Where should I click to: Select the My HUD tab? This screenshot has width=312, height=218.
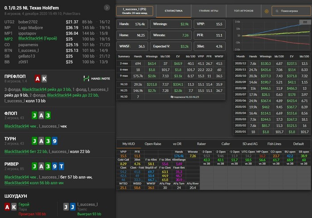coord(128,144)
